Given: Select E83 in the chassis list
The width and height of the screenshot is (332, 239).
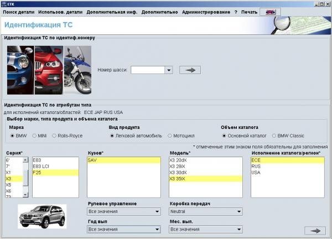Looking at the screenshot, I should pyautogui.click(x=55, y=160).
